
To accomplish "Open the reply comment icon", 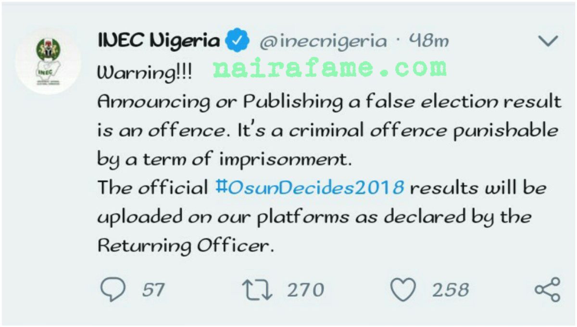I will (113, 290).
